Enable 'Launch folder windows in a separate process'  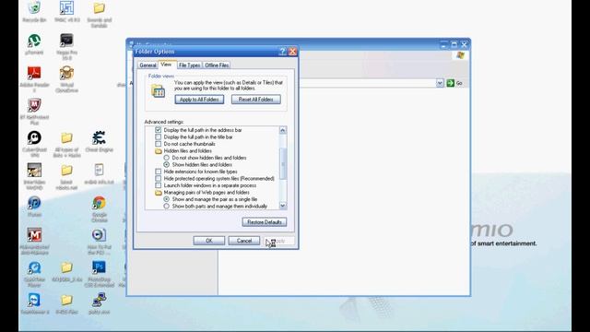[x=158, y=185]
